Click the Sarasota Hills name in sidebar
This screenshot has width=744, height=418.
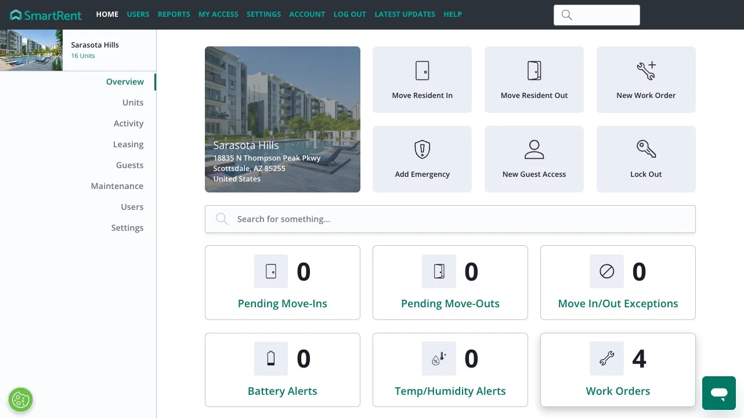tap(95, 45)
